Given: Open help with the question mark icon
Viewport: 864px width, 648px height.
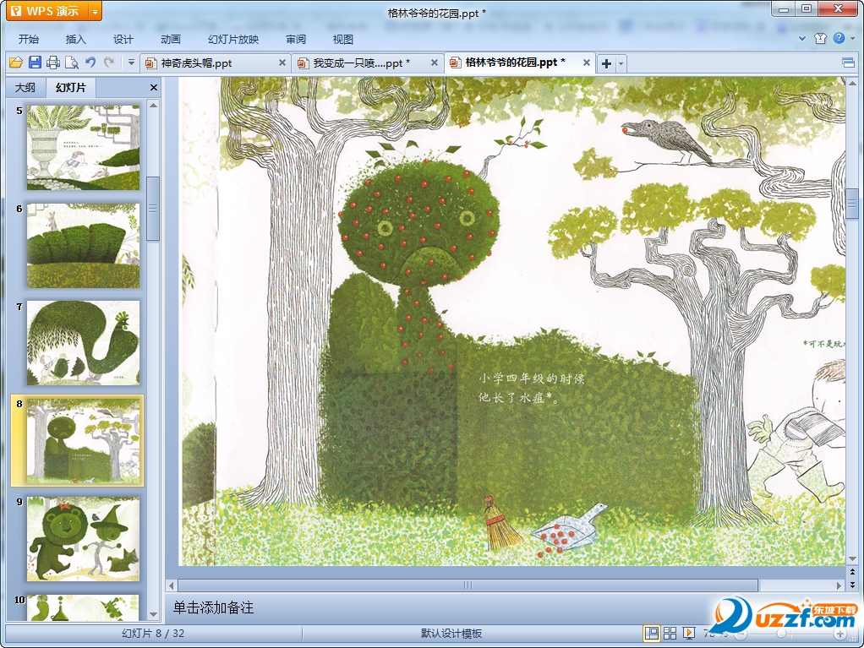Looking at the screenshot, I should pyautogui.click(x=839, y=38).
